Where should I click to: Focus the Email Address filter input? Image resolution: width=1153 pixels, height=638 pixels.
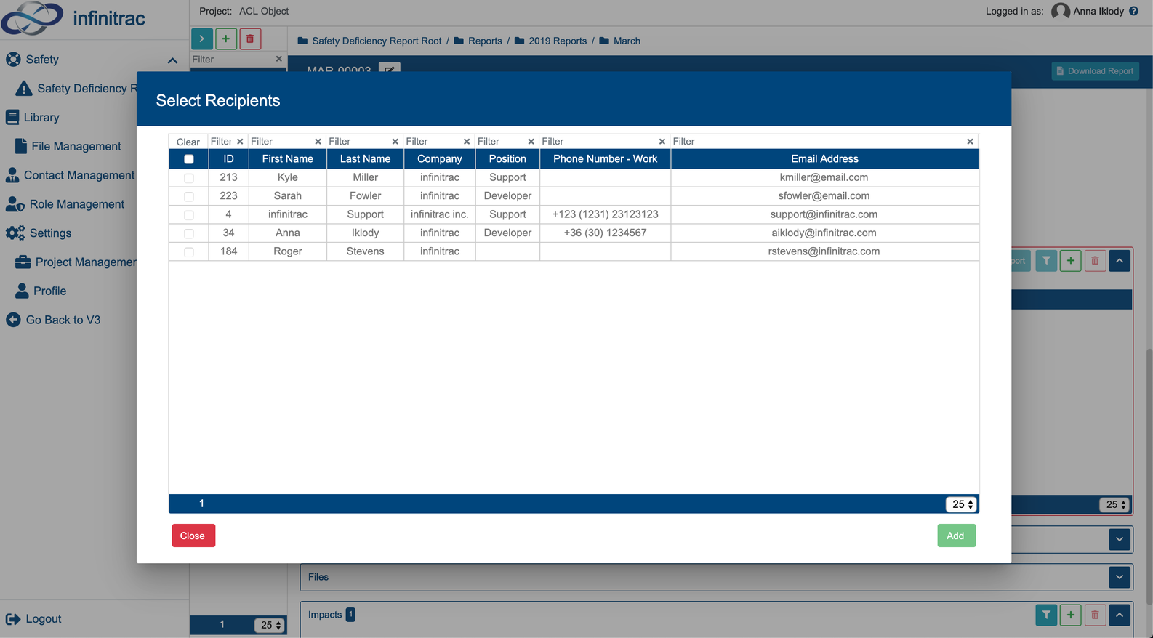(x=818, y=142)
